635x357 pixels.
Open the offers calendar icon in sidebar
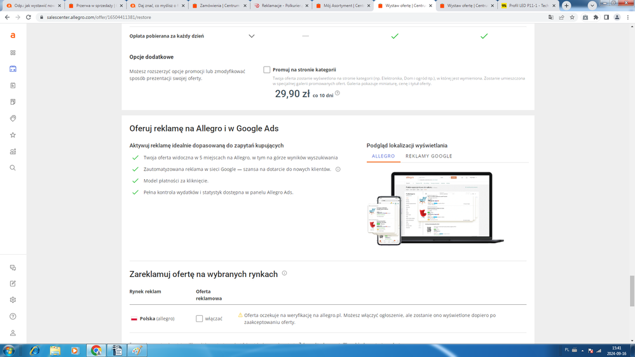point(13,69)
